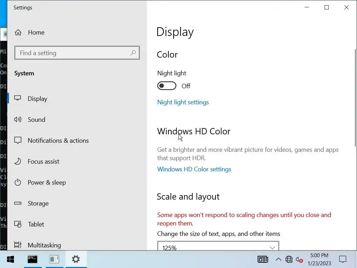357x268 pixels.
Task: Click the Settings page vertical scrollbar
Action: coord(355,98)
